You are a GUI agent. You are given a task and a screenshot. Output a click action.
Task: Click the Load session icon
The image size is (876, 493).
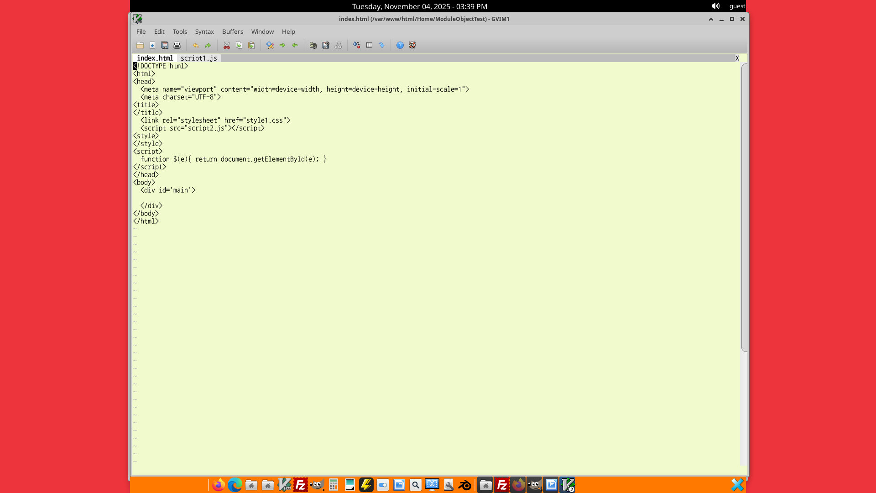313,45
